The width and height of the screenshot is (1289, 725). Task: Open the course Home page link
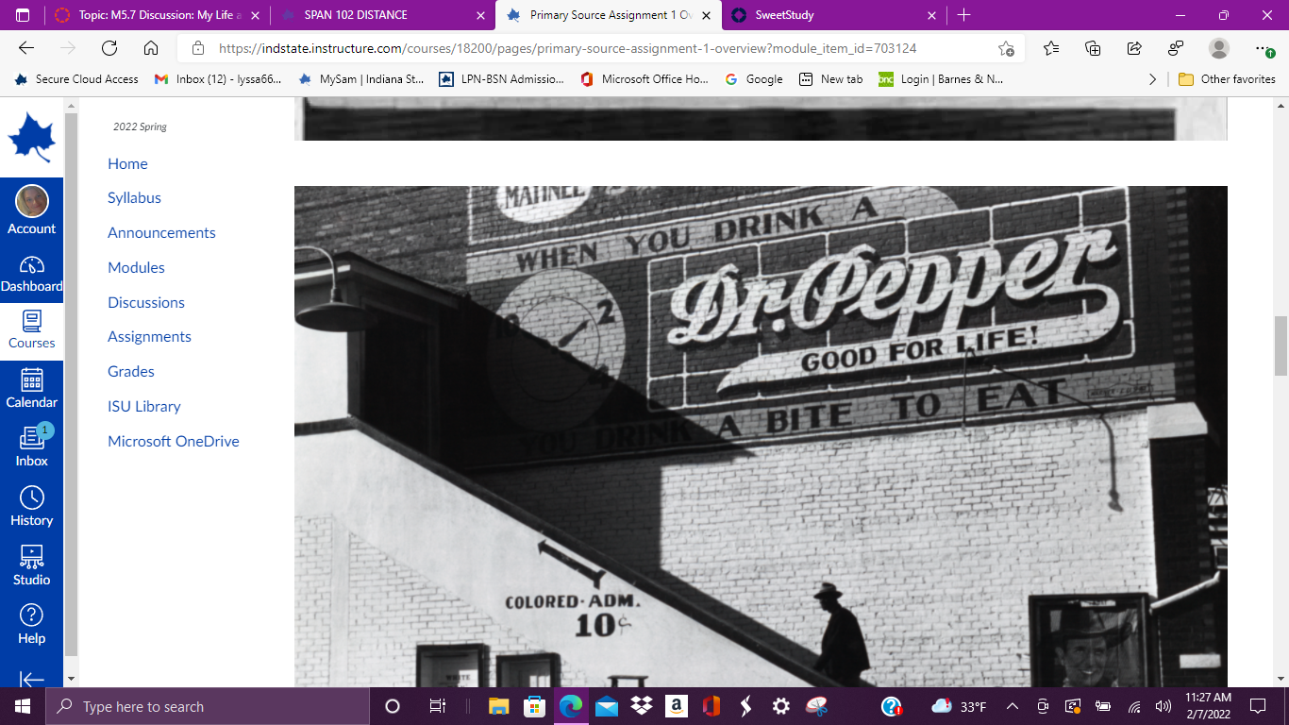click(x=127, y=163)
